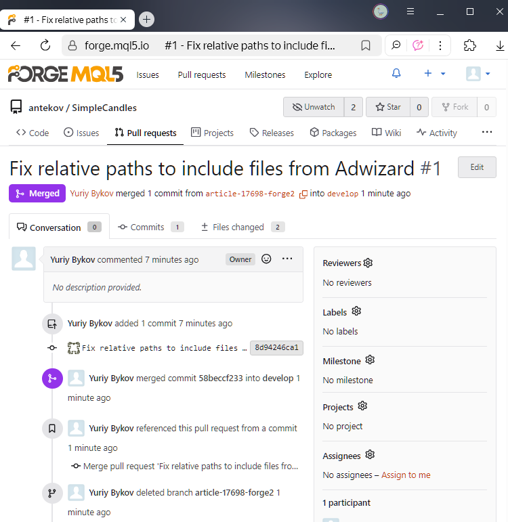Expand more repository tabs ellipsis
Viewport: 508px width, 522px height.
[x=487, y=132]
